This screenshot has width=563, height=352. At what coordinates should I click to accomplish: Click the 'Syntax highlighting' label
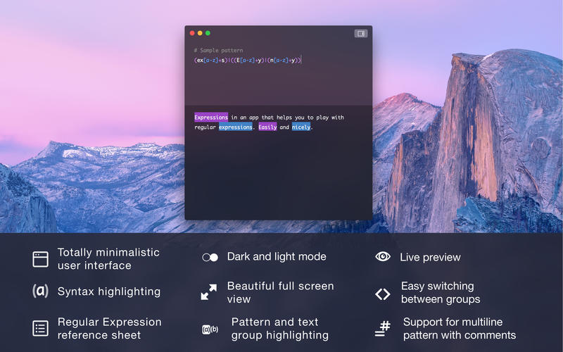[x=109, y=291]
